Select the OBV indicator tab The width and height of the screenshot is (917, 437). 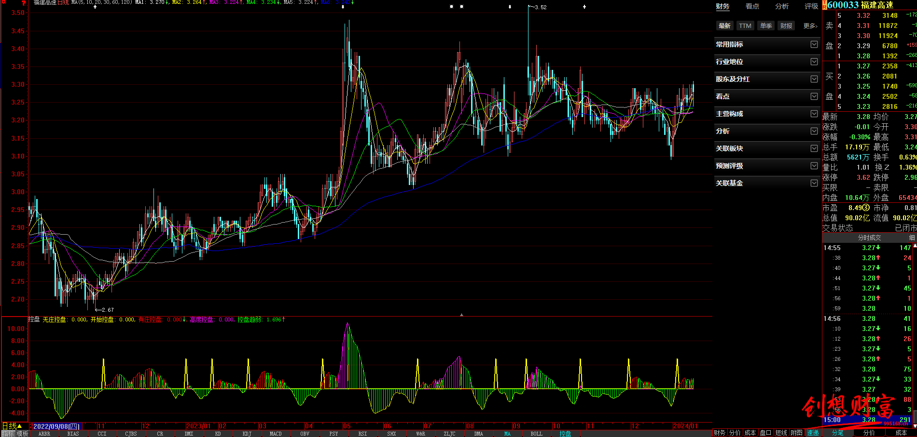click(x=305, y=434)
